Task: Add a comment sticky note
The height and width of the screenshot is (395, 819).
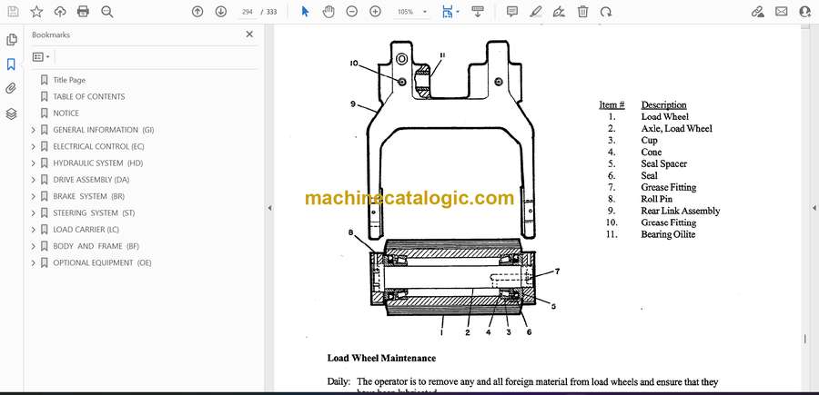Action: 512,12
